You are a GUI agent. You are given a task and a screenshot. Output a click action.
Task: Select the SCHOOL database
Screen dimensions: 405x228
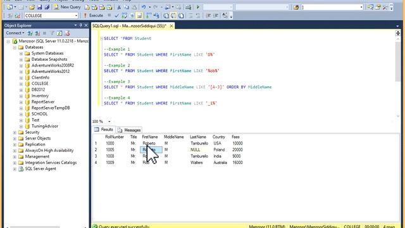pyautogui.click(x=39, y=114)
